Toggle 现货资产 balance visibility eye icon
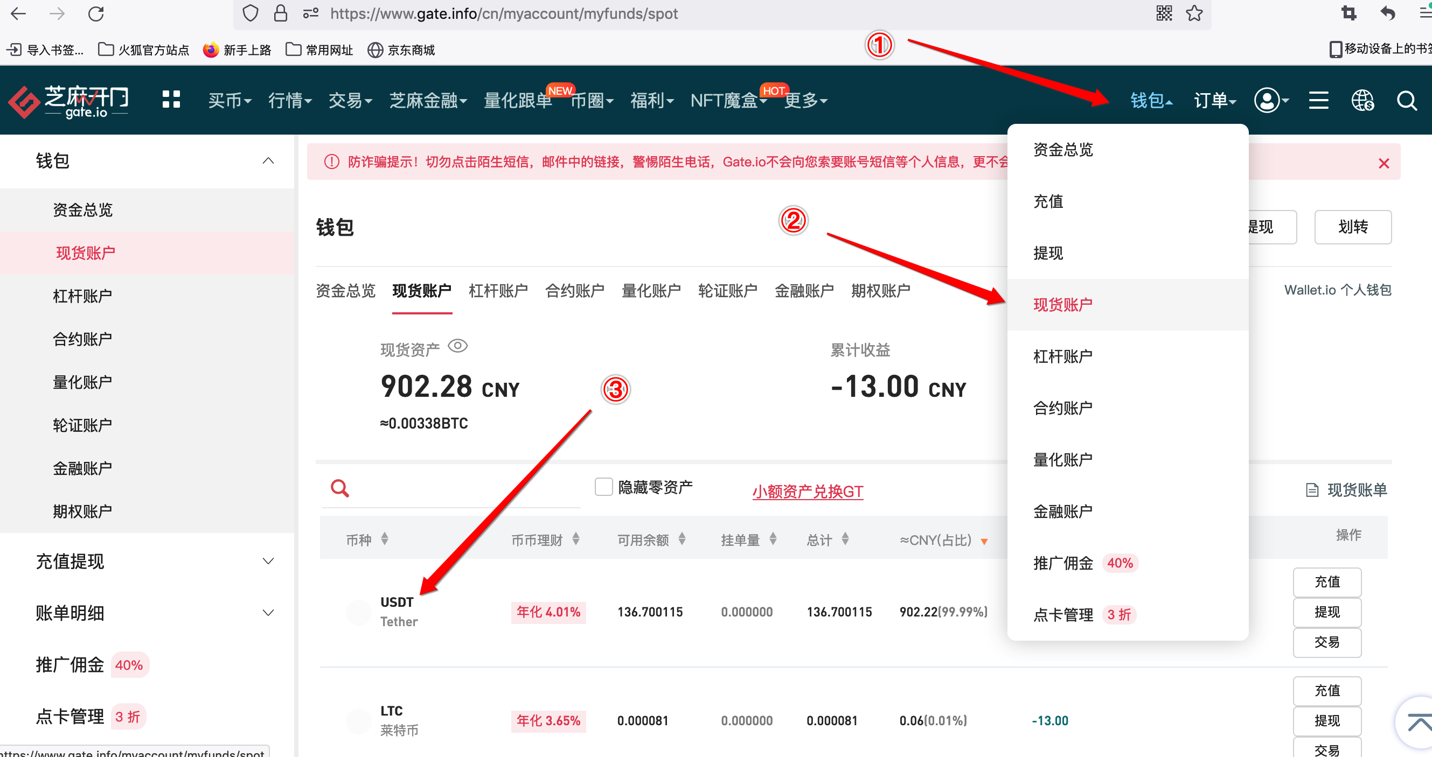The height and width of the screenshot is (757, 1432). click(457, 346)
